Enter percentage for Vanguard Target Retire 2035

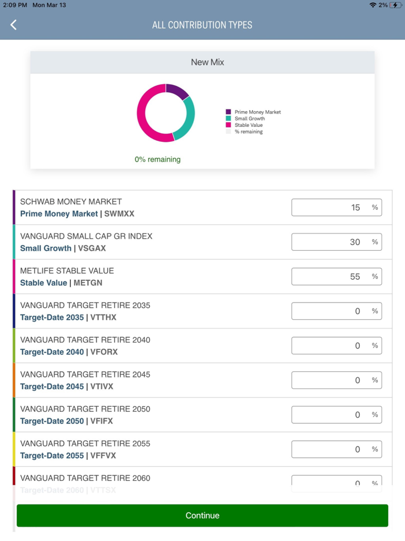point(336,311)
